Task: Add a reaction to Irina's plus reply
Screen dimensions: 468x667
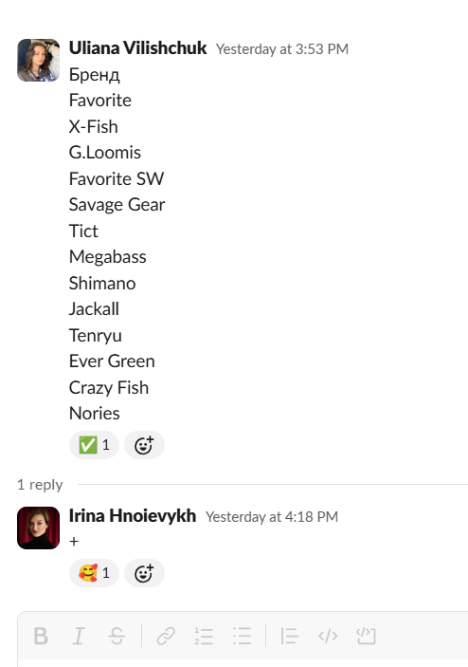Action: (x=144, y=573)
